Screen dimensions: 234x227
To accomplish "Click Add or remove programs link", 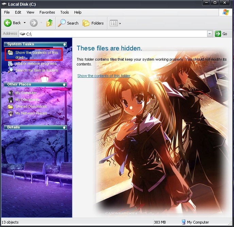I will point(36,63).
